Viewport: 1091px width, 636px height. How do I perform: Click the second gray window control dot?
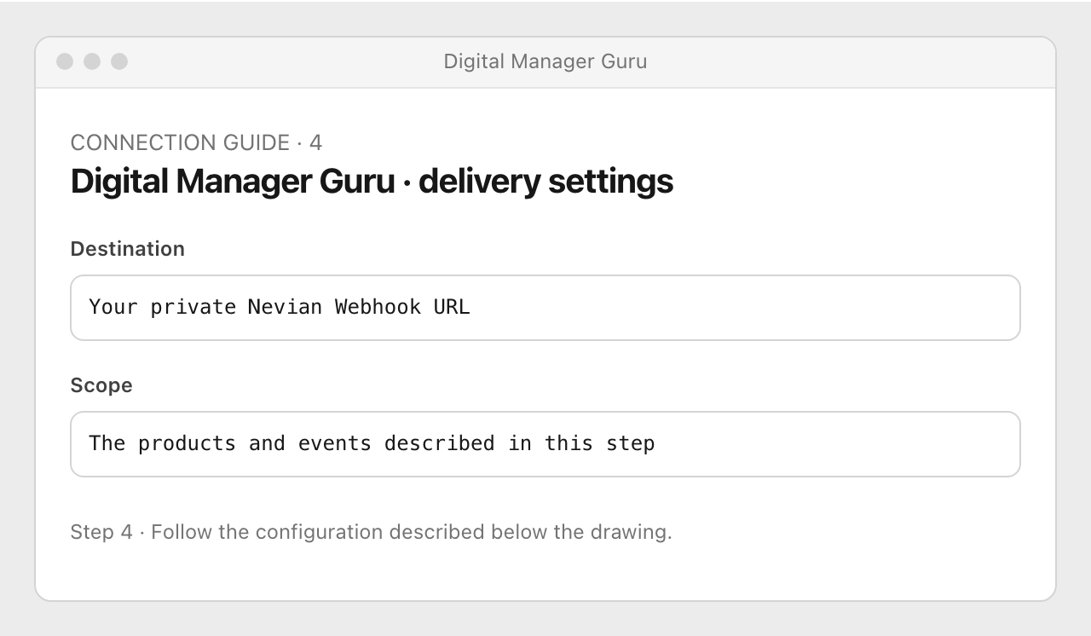pos(92,61)
